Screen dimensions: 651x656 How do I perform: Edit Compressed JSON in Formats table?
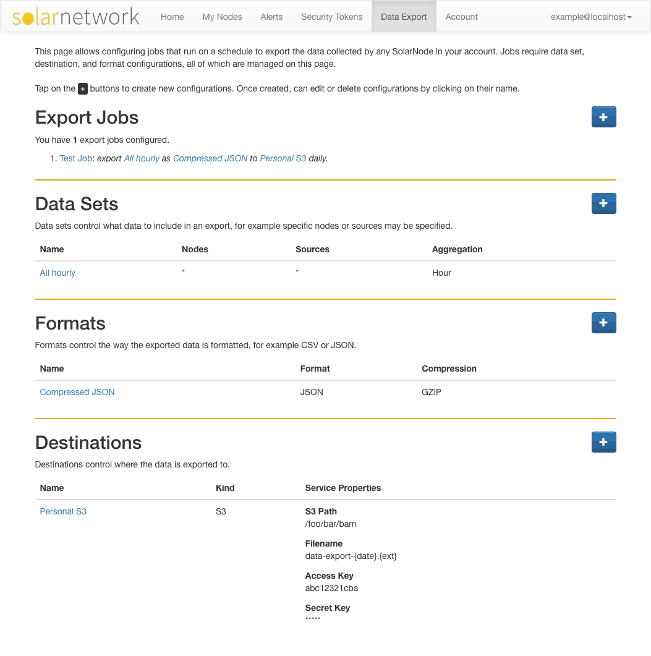pos(77,392)
